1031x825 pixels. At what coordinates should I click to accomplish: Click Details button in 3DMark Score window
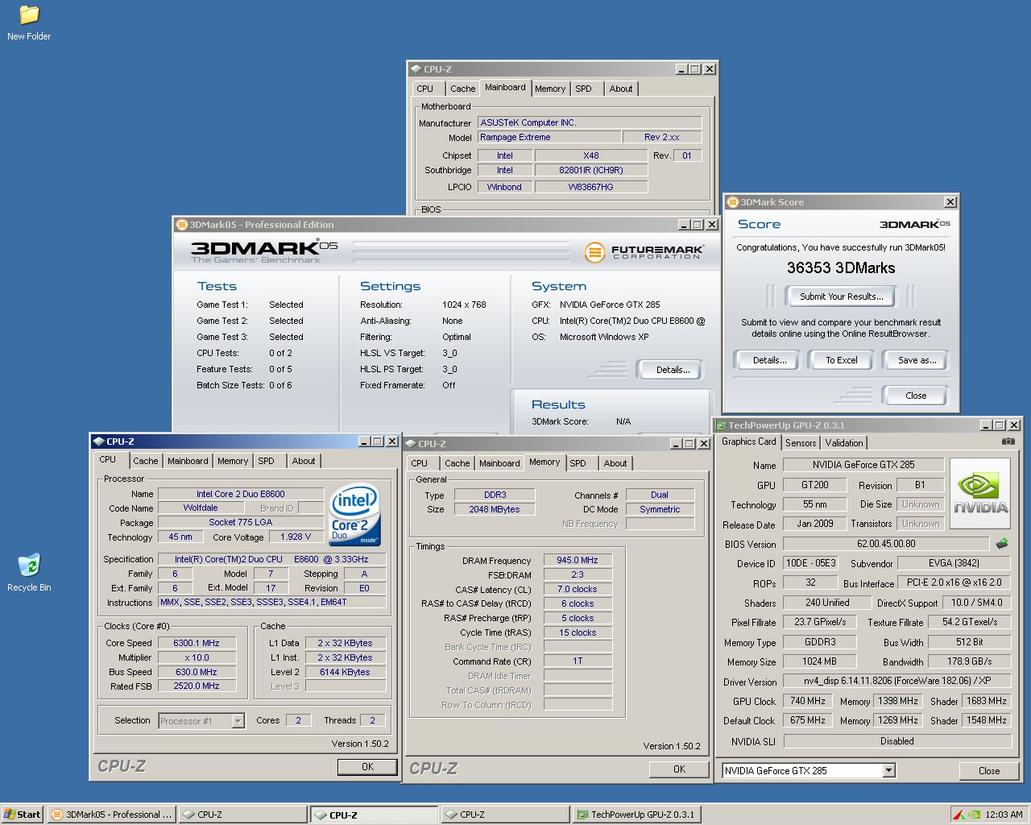(x=769, y=360)
